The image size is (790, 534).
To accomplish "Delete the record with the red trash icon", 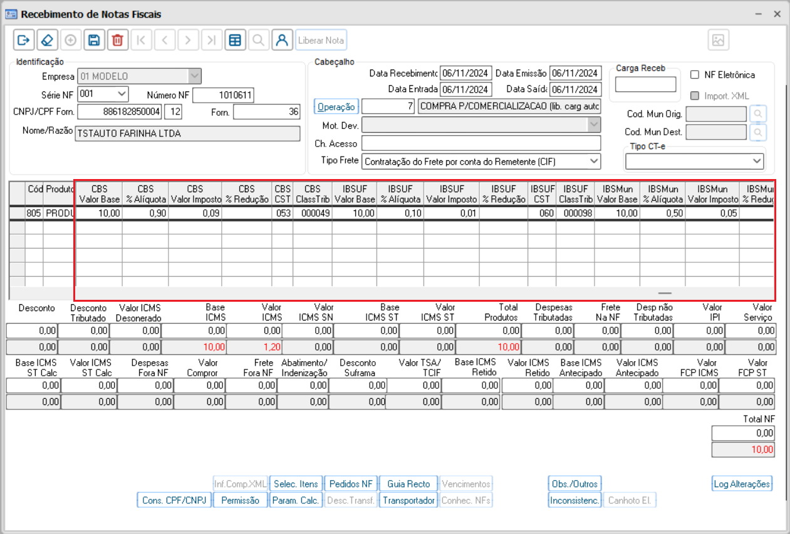I will (117, 40).
